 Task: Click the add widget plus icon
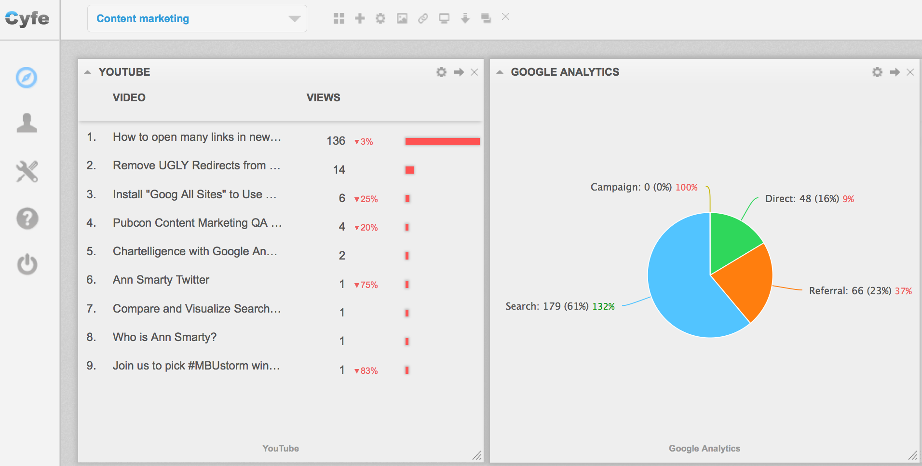click(x=360, y=18)
